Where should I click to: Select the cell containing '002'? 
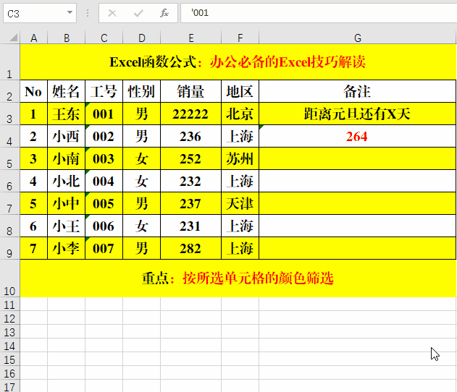[x=104, y=136]
